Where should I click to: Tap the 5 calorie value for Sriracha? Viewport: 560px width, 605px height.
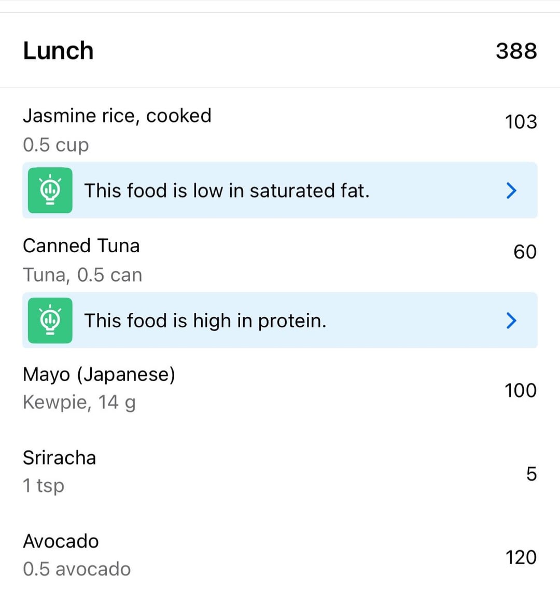531,474
